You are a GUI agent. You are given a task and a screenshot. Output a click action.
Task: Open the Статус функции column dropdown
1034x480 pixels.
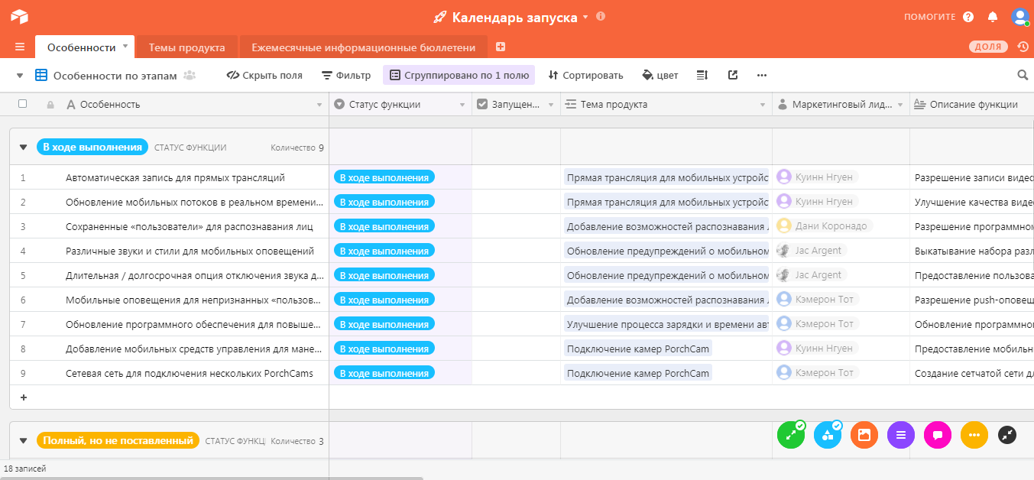pyautogui.click(x=462, y=105)
